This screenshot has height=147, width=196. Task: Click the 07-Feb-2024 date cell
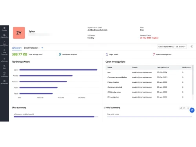(x=162, y=73)
